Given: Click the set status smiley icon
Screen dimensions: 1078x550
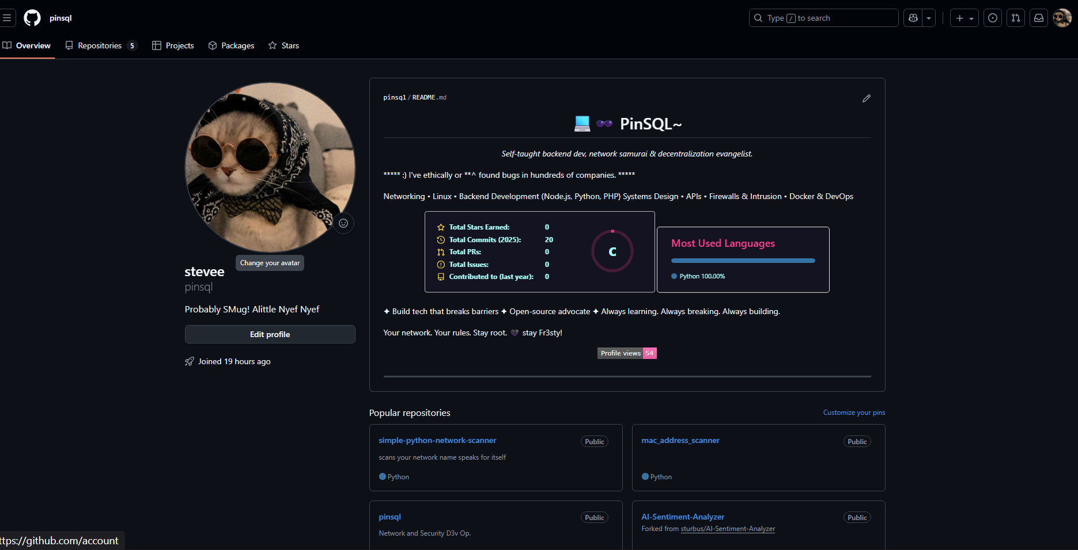Looking at the screenshot, I should pyautogui.click(x=343, y=223).
